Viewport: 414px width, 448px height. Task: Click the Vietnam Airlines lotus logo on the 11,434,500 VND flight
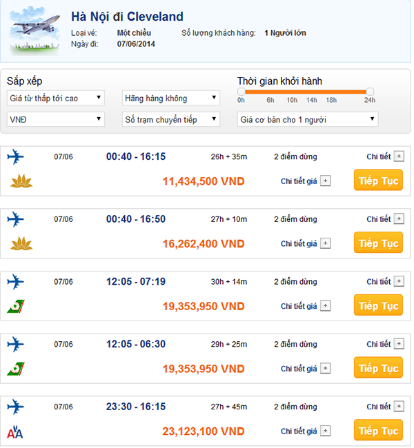21,181
